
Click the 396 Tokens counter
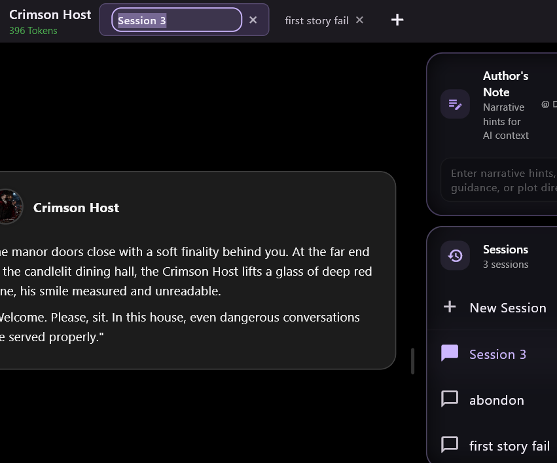tap(33, 31)
